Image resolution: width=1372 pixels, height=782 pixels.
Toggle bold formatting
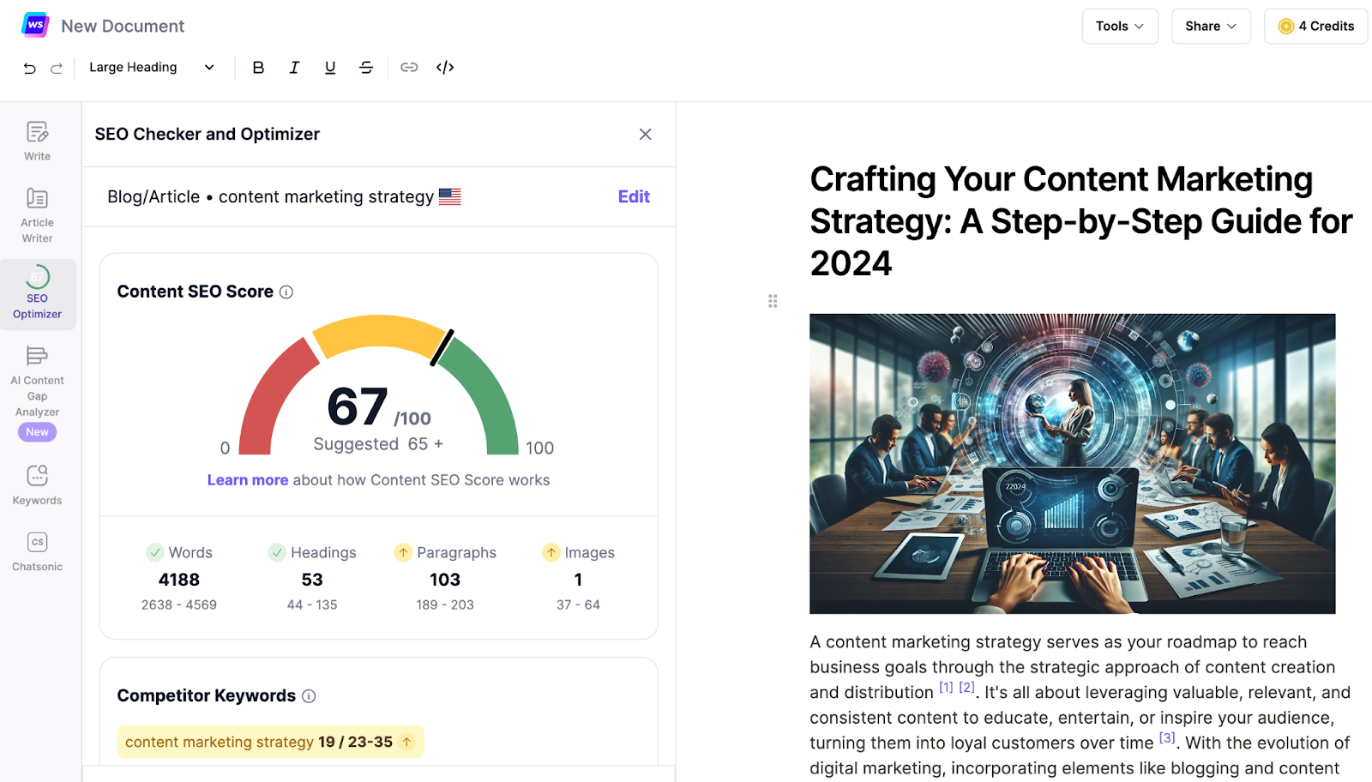(x=258, y=67)
